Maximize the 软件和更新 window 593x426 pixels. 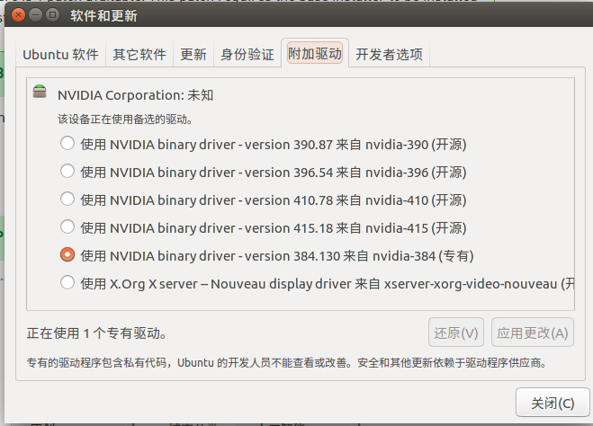click(x=52, y=15)
